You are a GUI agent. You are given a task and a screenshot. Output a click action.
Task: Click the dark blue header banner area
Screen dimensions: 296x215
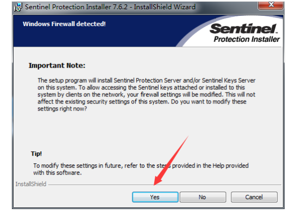click(95, 31)
